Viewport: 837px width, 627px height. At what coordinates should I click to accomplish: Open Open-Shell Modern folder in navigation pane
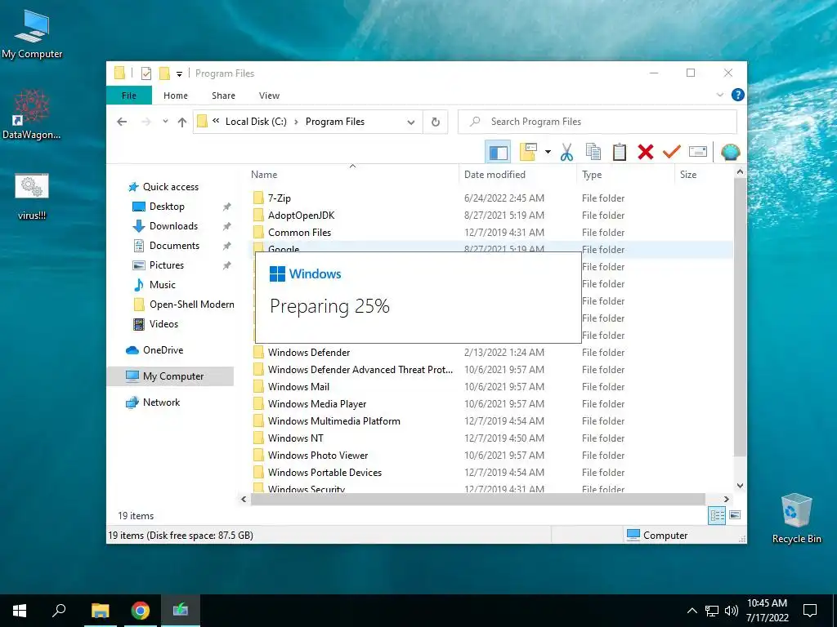pyautogui.click(x=191, y=305)
